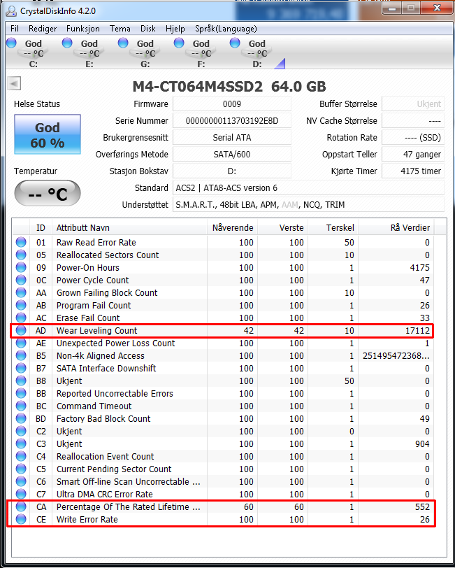The image size is (455, 568).
Task: Open the Fil menu
Action: pyautogui.click(x=15, y=29)
